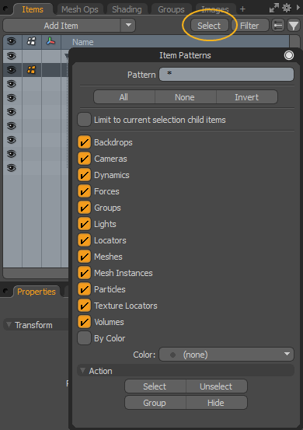Add a new tab with plus icon

pyautogui.click(x=242, y=9)
